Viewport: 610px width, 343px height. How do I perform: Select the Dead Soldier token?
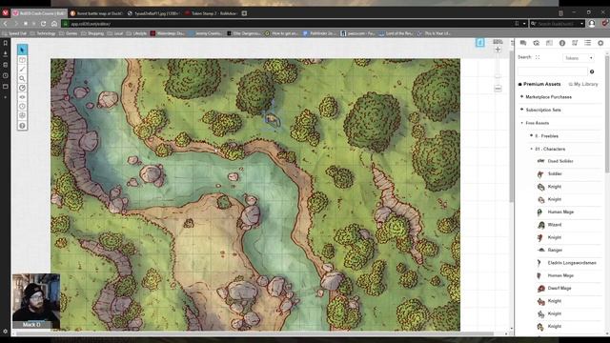coord(560,161)
